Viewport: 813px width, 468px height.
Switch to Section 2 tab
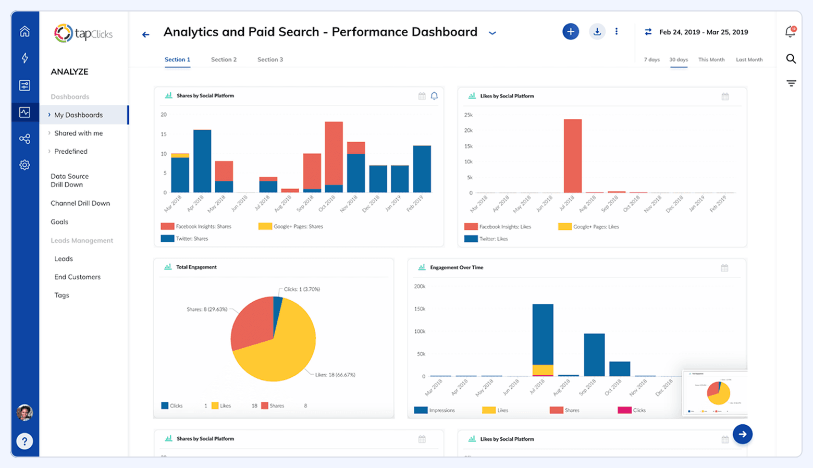point(224,59)
